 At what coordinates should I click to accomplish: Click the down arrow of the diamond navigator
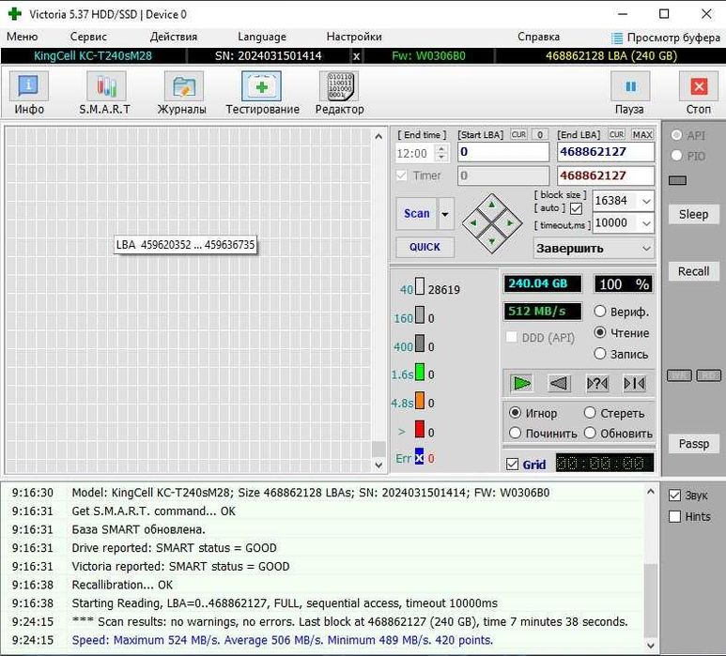tap(492, 241)
